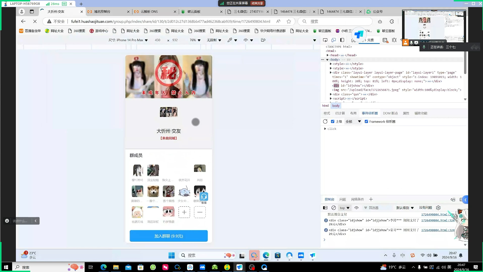Open the 问题 issues drawer tab
The height and width of the screenshot is (272, 483).
[343, 199]
